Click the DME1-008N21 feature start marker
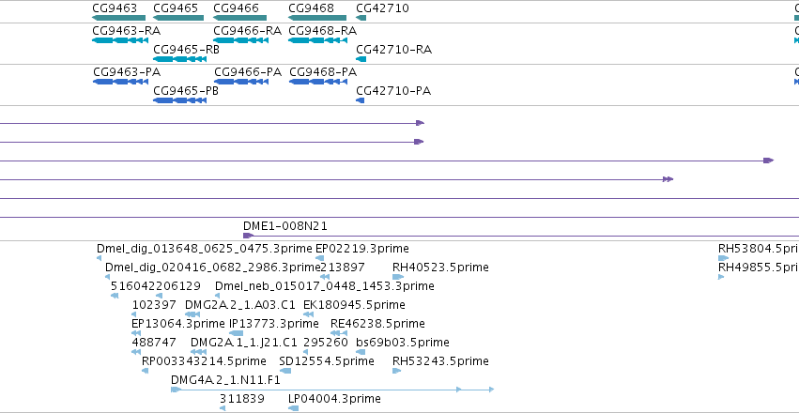The image size is (799, 413). tap(248, 236)
